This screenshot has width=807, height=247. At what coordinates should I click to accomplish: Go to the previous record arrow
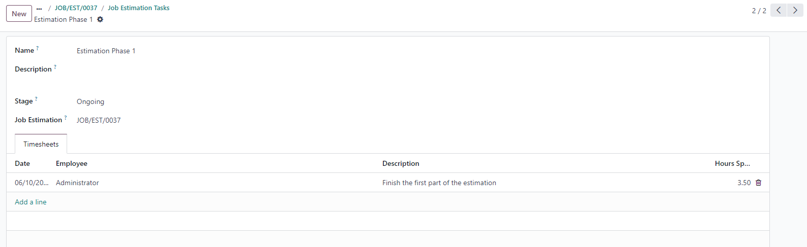coord(779,10)
